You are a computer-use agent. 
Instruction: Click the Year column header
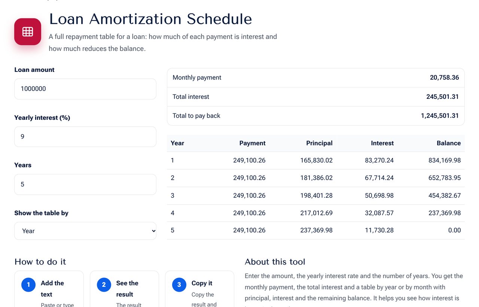point(177,143)
